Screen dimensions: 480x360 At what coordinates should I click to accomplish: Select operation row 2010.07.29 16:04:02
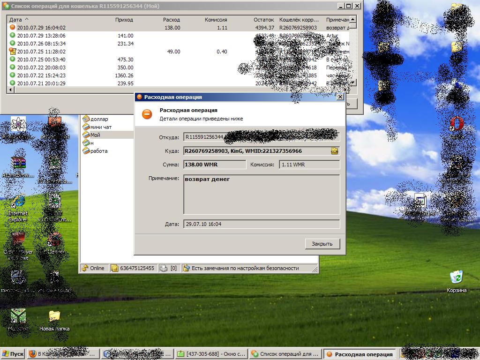[178, 28]
